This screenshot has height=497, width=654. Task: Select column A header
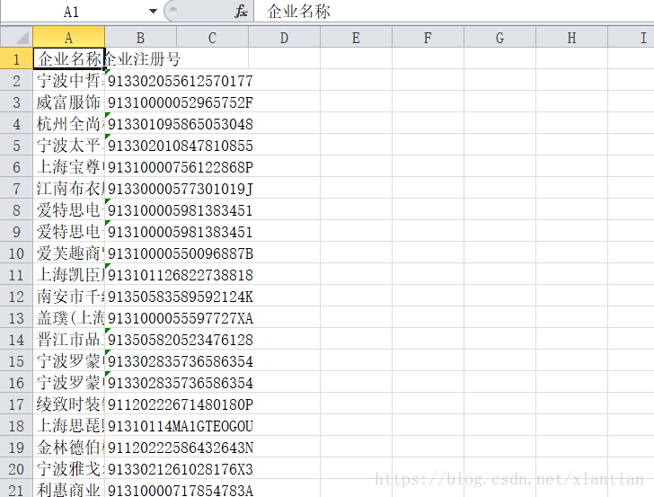(69, 38)
